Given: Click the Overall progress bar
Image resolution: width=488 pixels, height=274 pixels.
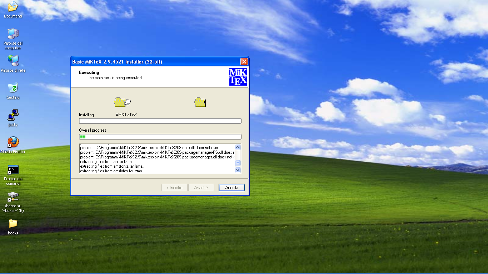Looking at the screenshot, I should pos(160,137).
